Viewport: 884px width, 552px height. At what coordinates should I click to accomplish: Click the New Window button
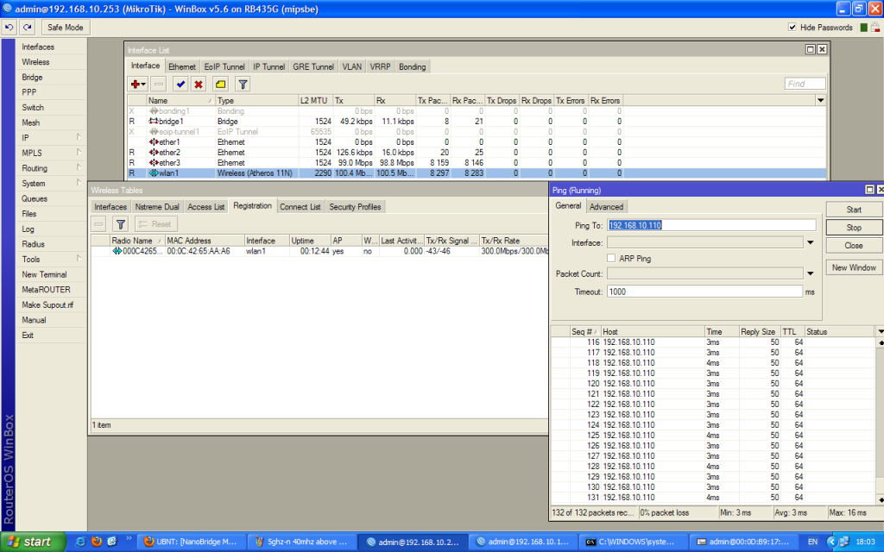click(x=853, y=267)
